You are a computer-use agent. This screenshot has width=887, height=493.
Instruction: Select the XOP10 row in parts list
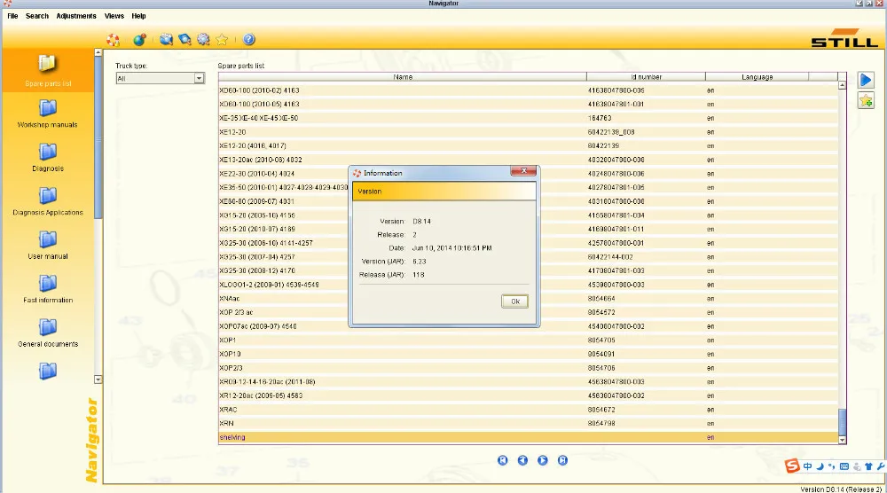(x=529, y=354)
